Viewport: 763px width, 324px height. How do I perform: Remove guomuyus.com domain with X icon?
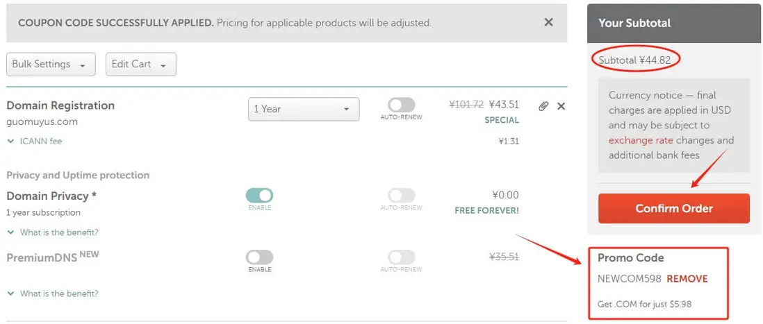coord(561,106)
